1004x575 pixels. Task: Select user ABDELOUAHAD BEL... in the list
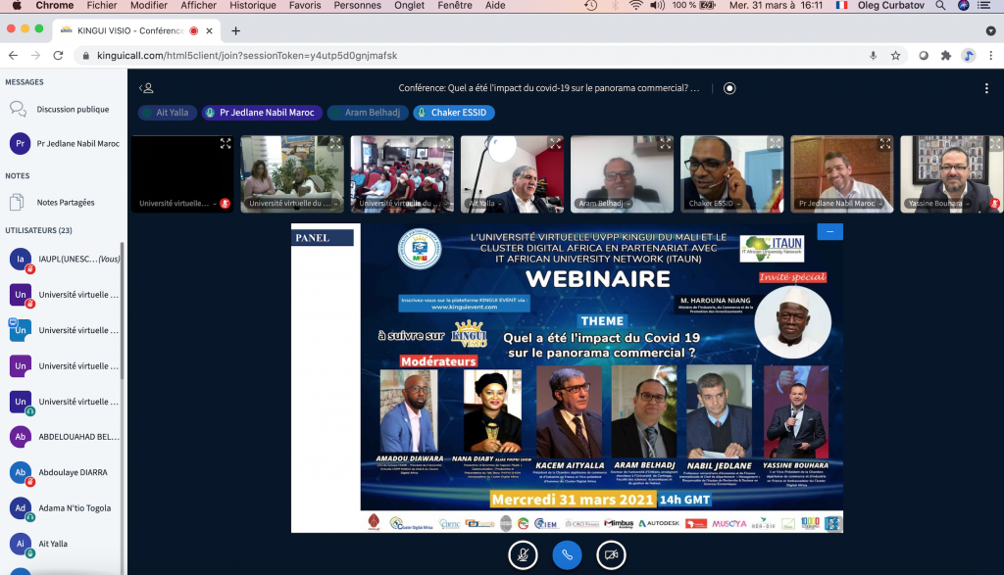(x=63, y=437)
